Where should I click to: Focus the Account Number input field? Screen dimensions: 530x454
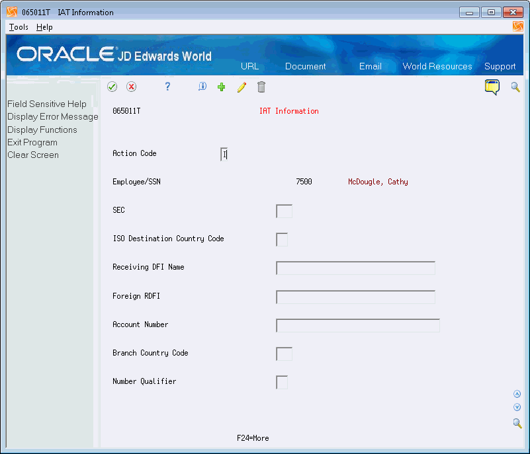pos(358,325)
